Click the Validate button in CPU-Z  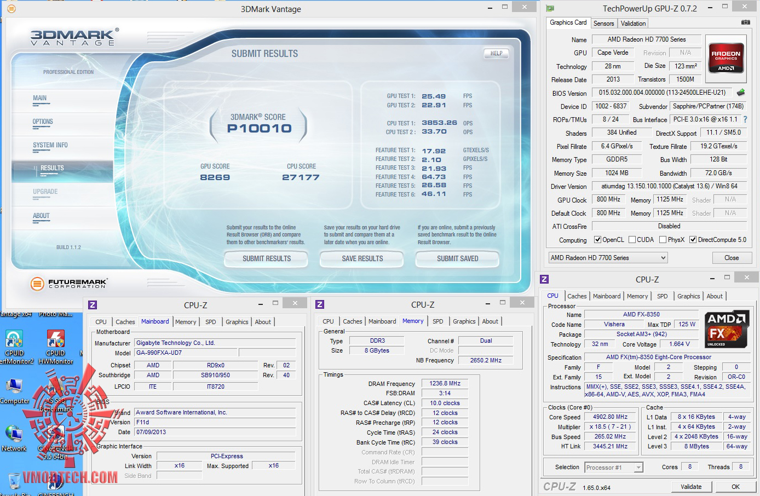tap(691, 487)
